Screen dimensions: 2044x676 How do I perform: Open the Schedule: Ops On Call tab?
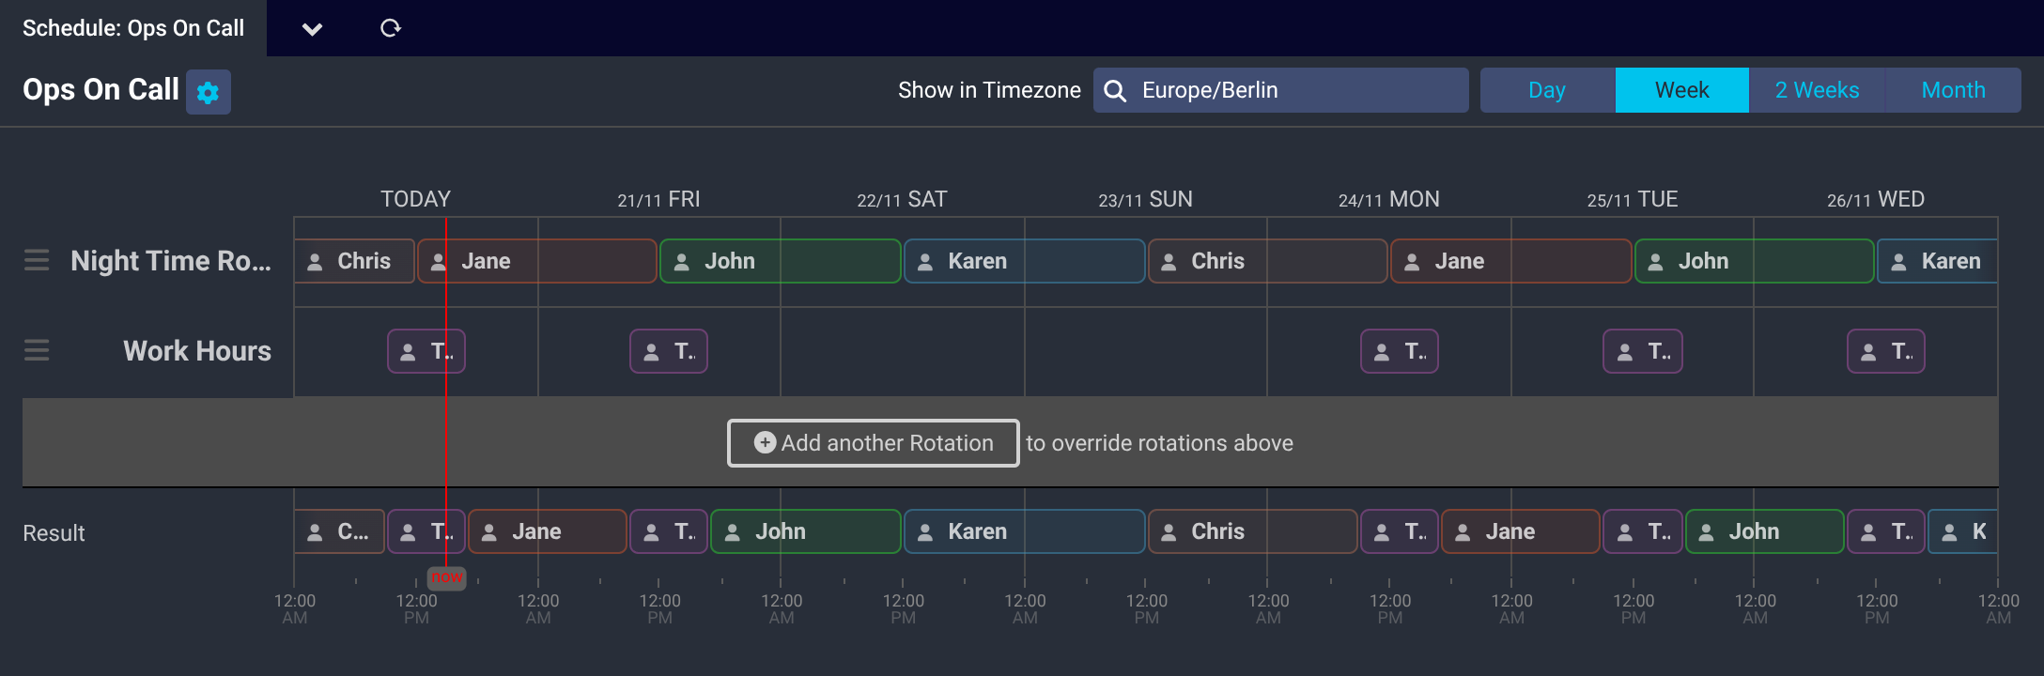point(133,28)
